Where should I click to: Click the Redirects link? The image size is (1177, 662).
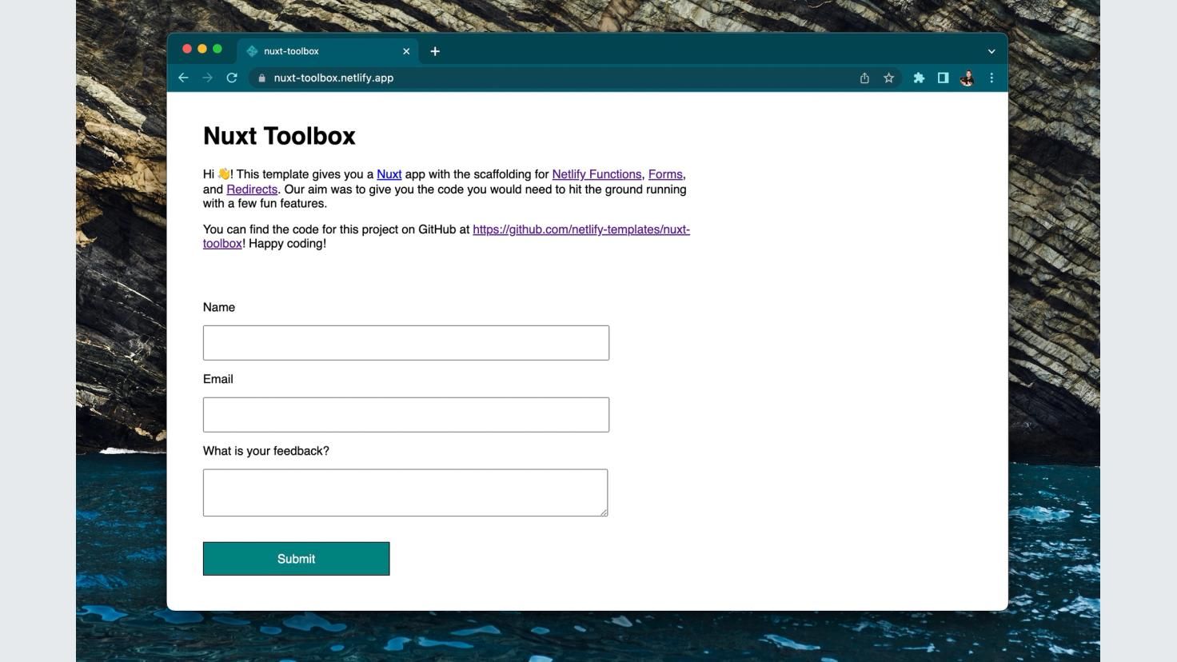pyautogui.click(x=252, y=189)
